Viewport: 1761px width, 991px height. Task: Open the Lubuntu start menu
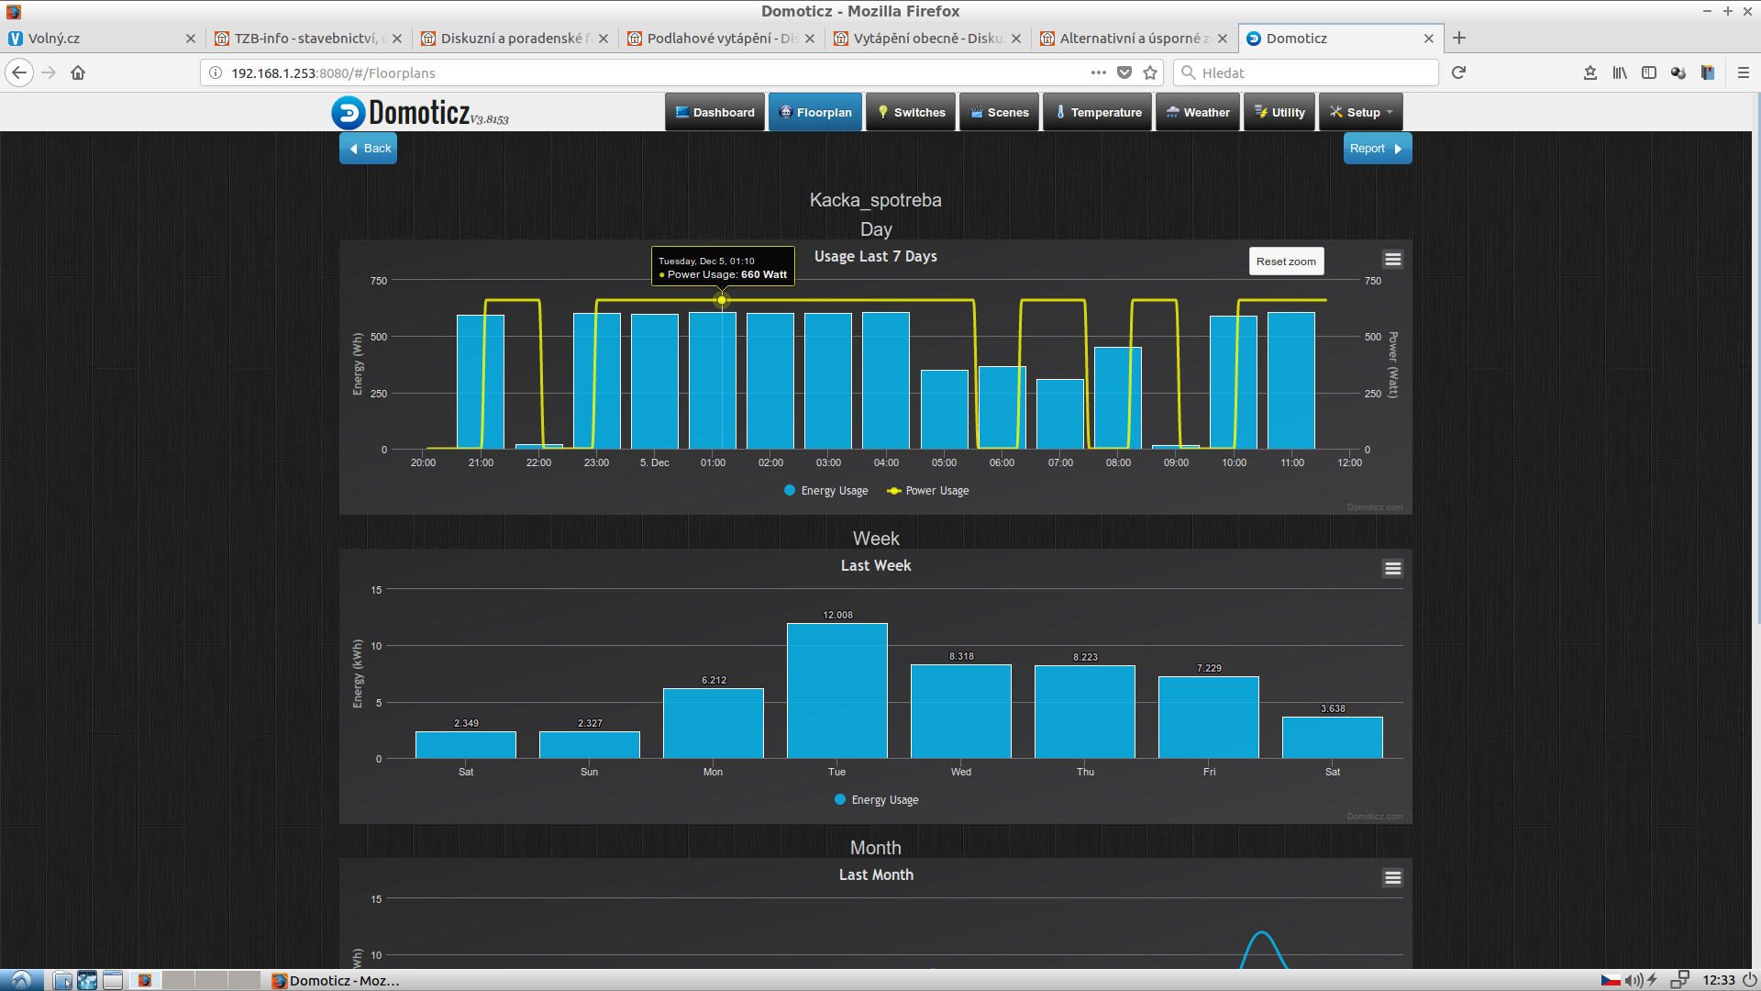pyautogui.click(x=21, y=980)
